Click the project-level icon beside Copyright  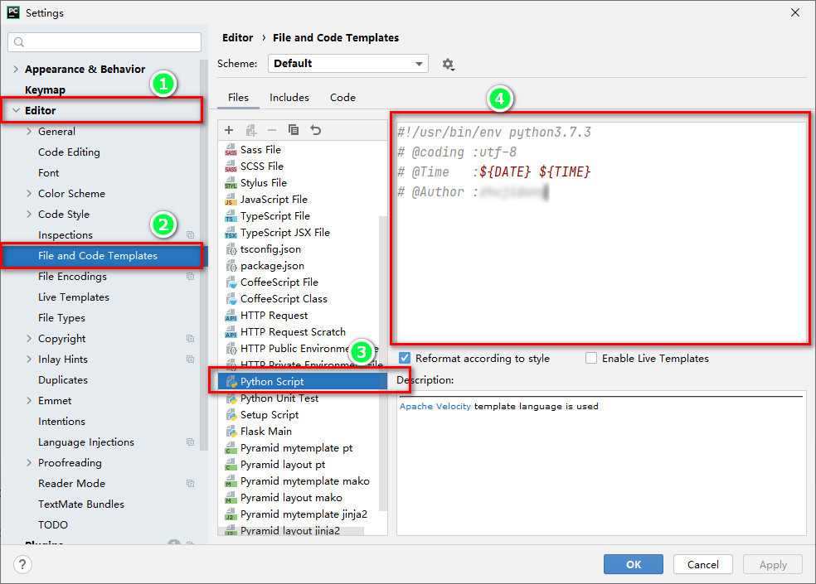pos(191,339)
